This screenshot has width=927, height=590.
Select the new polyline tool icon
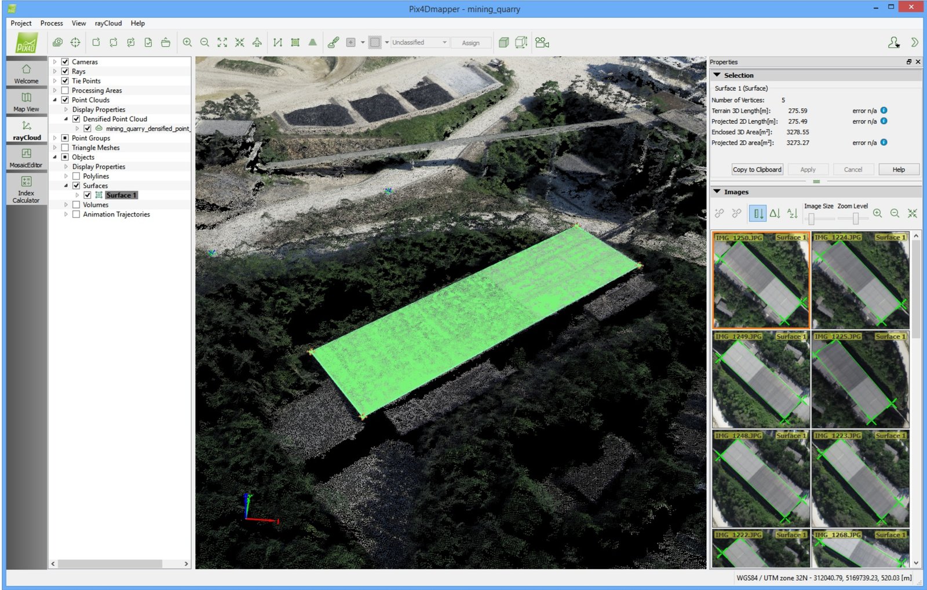click(x=278, y=42)
